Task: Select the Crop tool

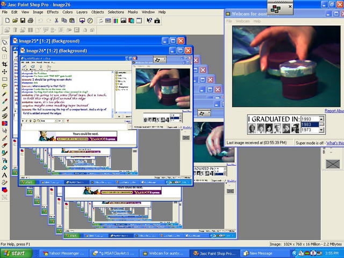Action: (4, 64)
